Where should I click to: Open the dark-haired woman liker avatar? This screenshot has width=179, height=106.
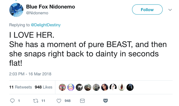105,87
